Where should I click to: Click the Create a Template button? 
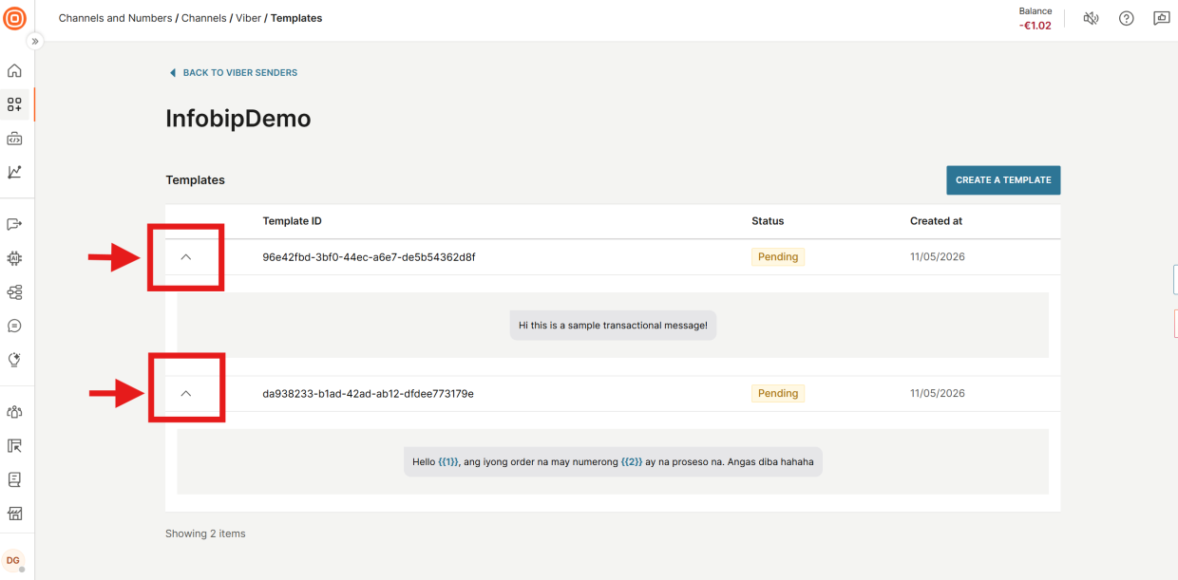click(1003, 180)
